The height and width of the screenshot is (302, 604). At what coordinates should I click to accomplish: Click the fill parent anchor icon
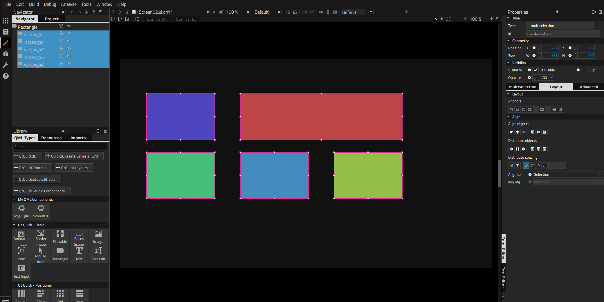tap(542, 109)
